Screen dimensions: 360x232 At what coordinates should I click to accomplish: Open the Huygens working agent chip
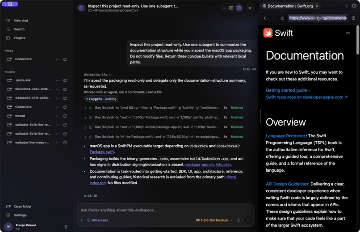(x=101, y=99)
